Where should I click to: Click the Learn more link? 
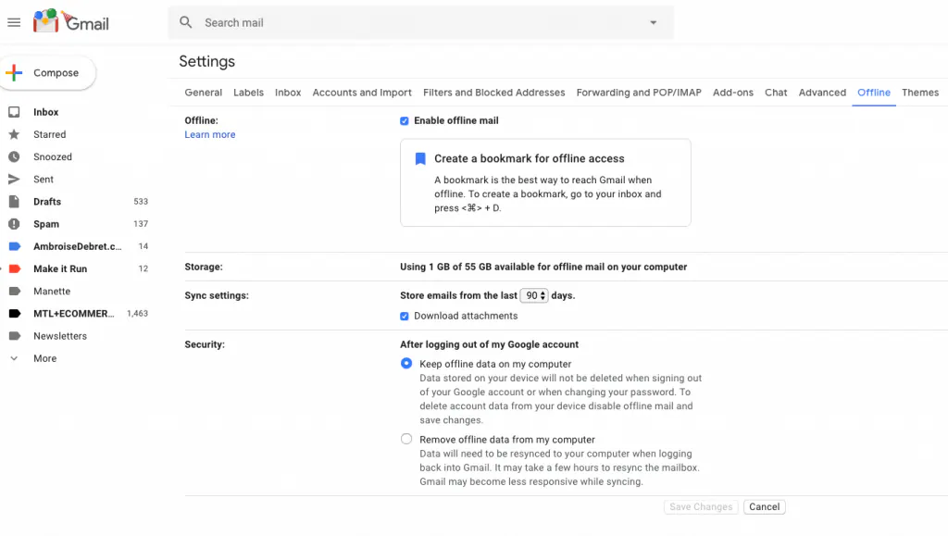pyautogui.click(x=210, y=135)
